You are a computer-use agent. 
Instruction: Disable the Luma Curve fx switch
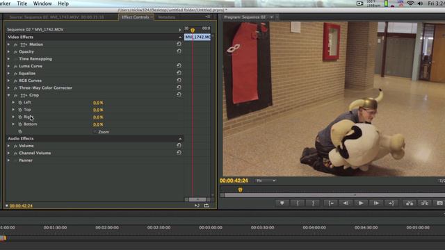[15, 67]
